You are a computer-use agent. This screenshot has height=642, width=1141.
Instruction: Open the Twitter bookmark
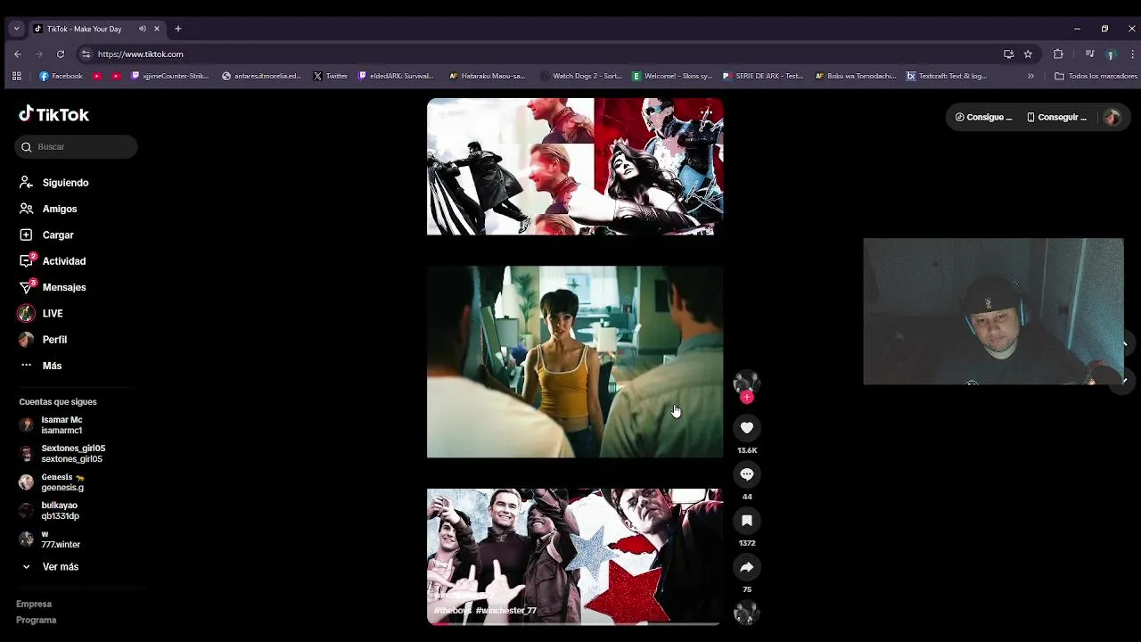[x=330, y=77]
